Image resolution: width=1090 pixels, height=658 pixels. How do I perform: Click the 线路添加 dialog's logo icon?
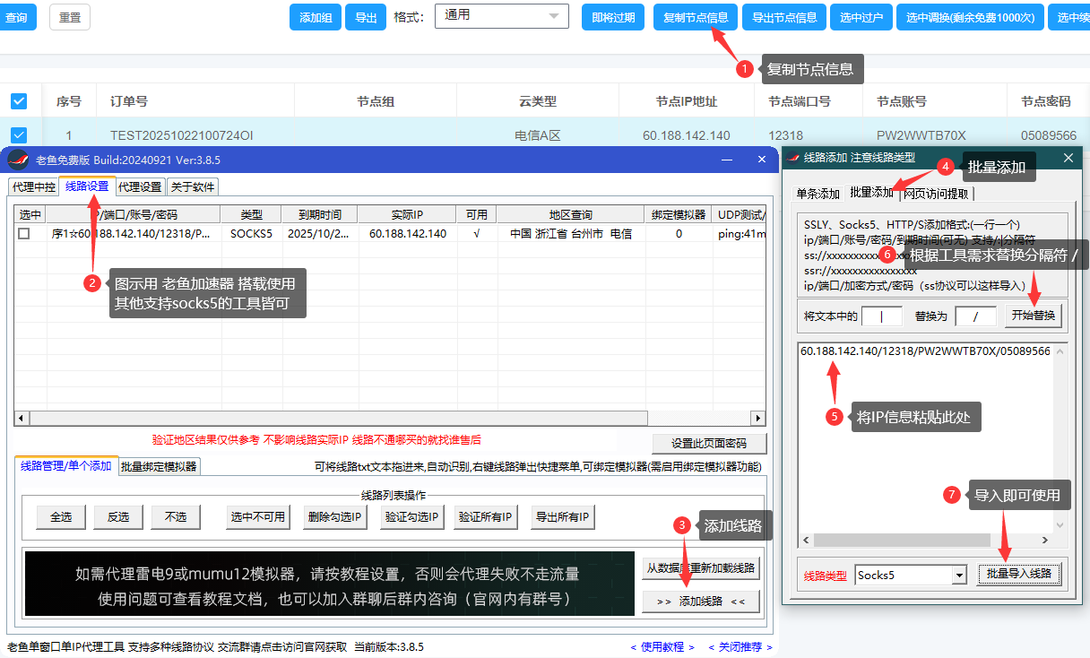[x=792, y=159]
